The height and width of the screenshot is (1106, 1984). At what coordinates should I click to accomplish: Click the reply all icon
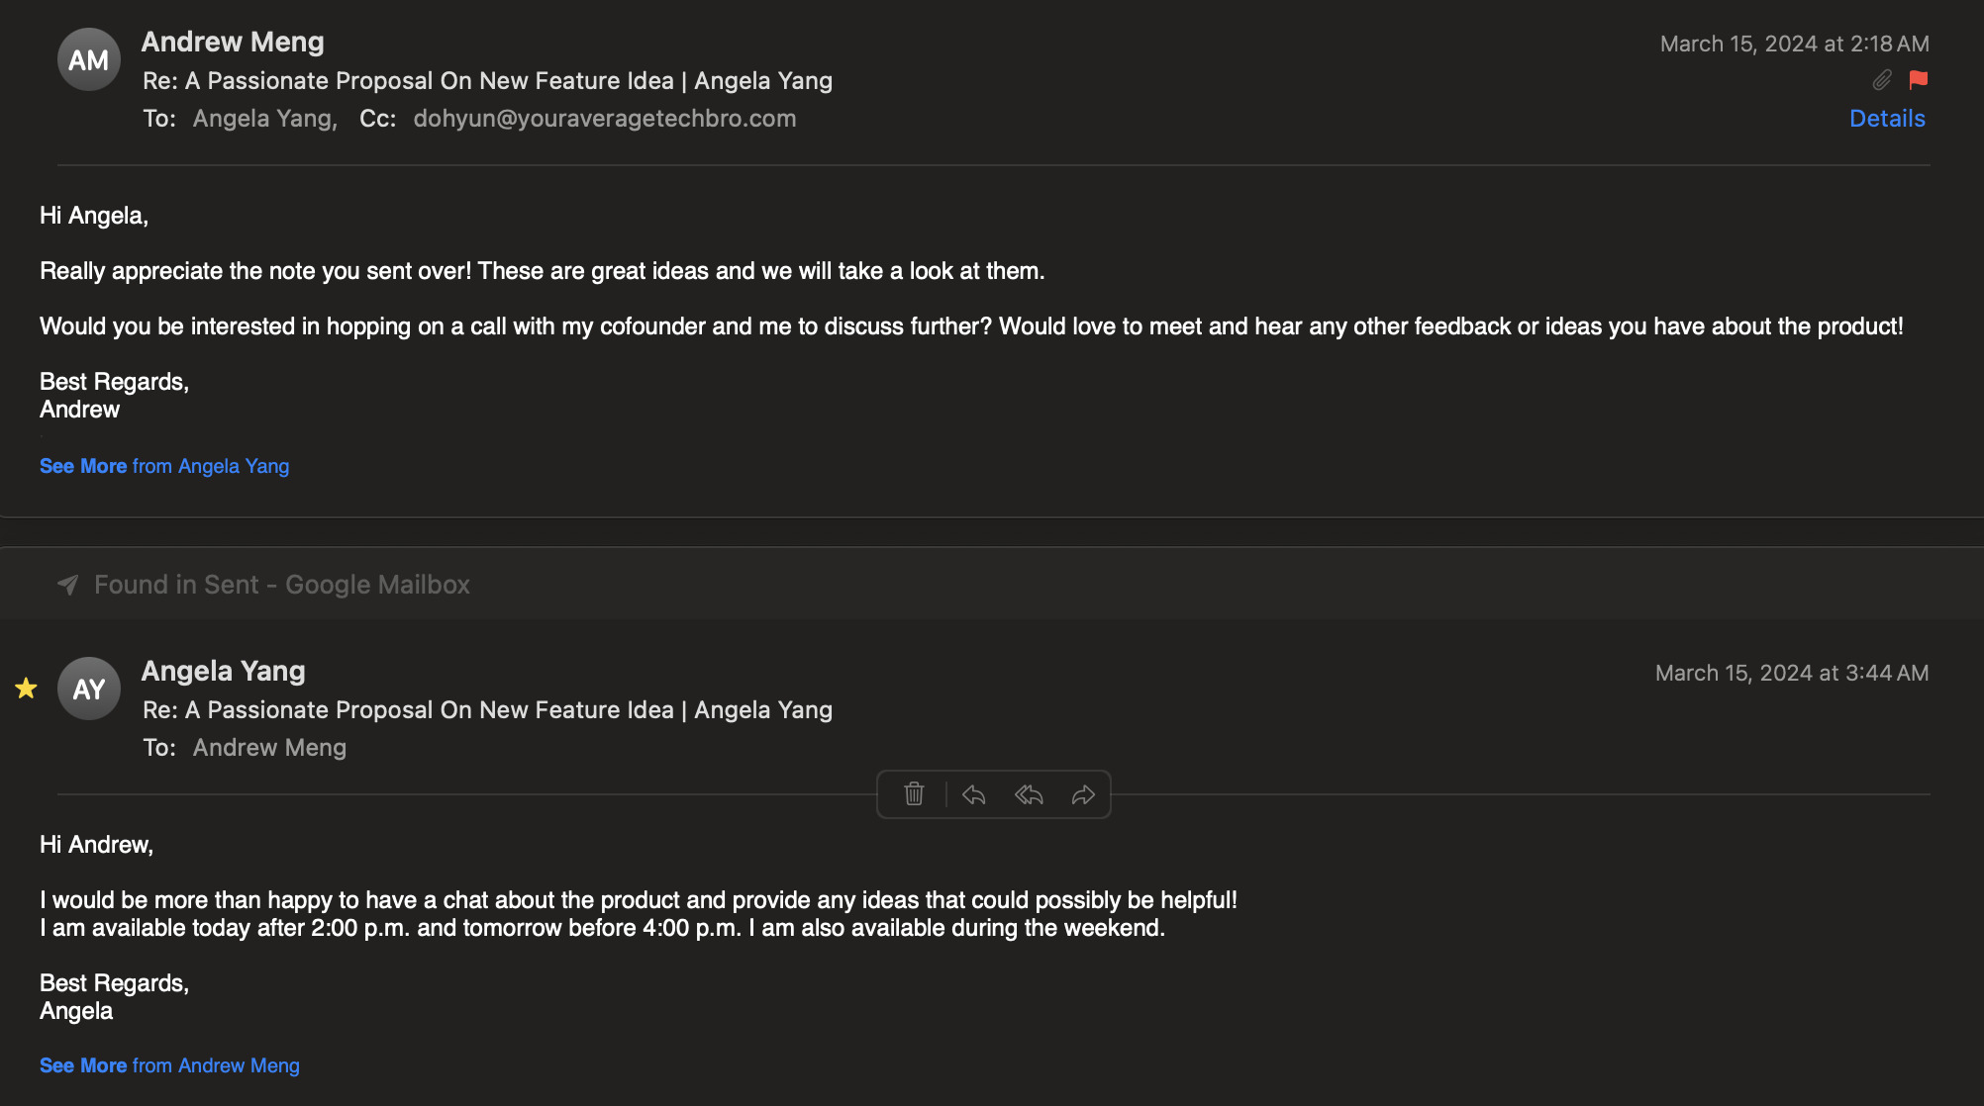(x=1029, y=794)
